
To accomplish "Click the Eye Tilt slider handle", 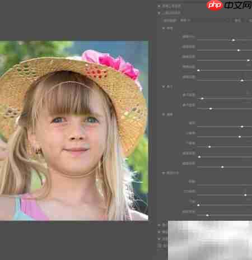I will point(199,70).
